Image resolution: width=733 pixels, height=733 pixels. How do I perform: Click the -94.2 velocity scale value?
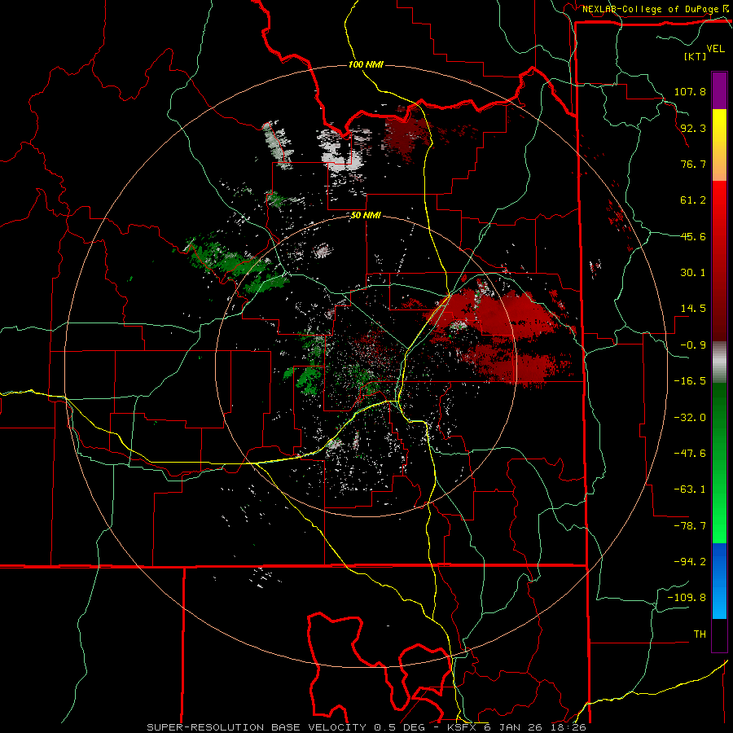690,562
